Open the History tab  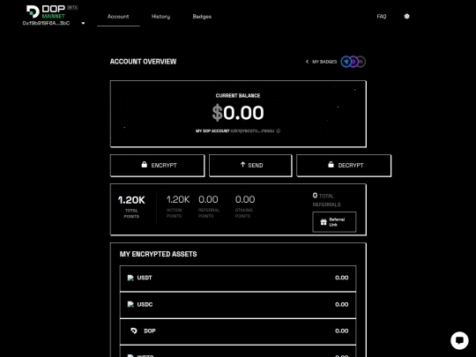tap(160, 17)
